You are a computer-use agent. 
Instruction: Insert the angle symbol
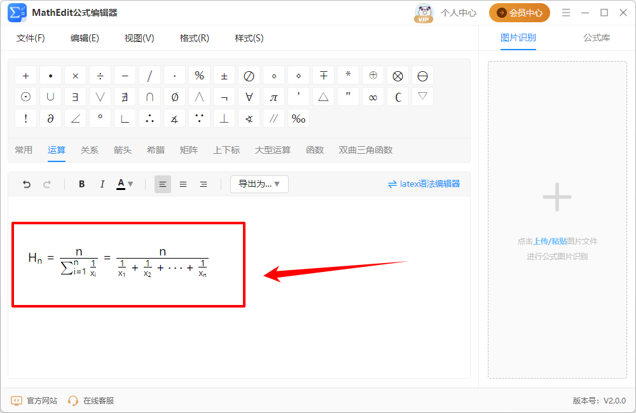click(x=76, y=119)
